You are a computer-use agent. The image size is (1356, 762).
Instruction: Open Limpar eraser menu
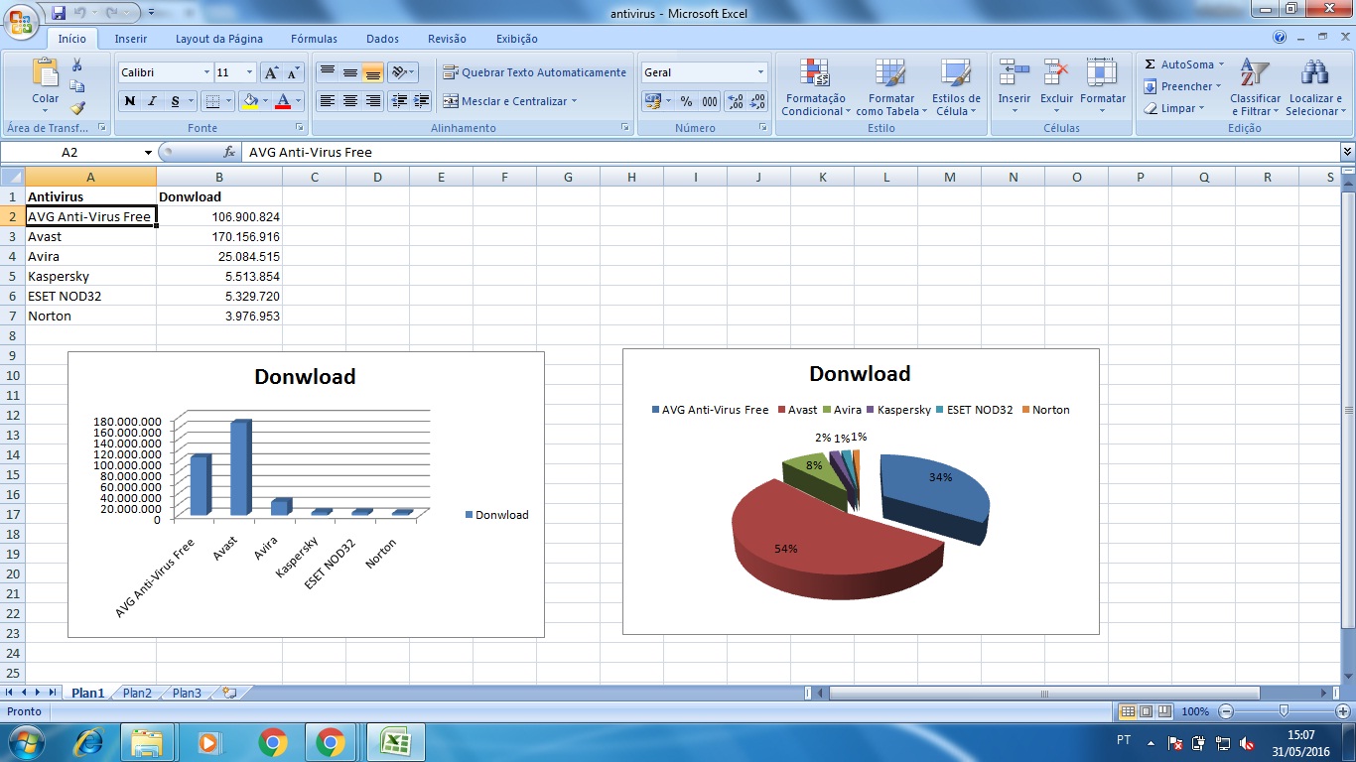(1173, 108)
